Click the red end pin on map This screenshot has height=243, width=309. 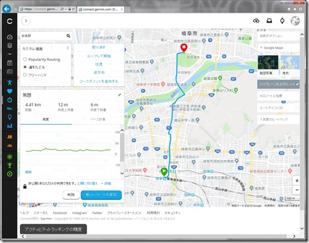184,48
